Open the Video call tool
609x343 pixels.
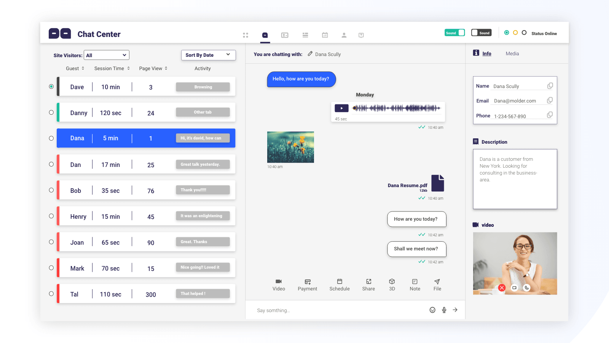[279, 284]
